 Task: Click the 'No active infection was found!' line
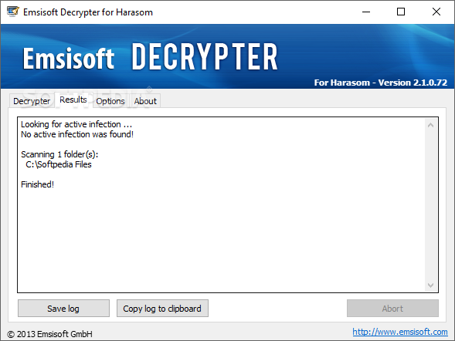pos(77,134)
